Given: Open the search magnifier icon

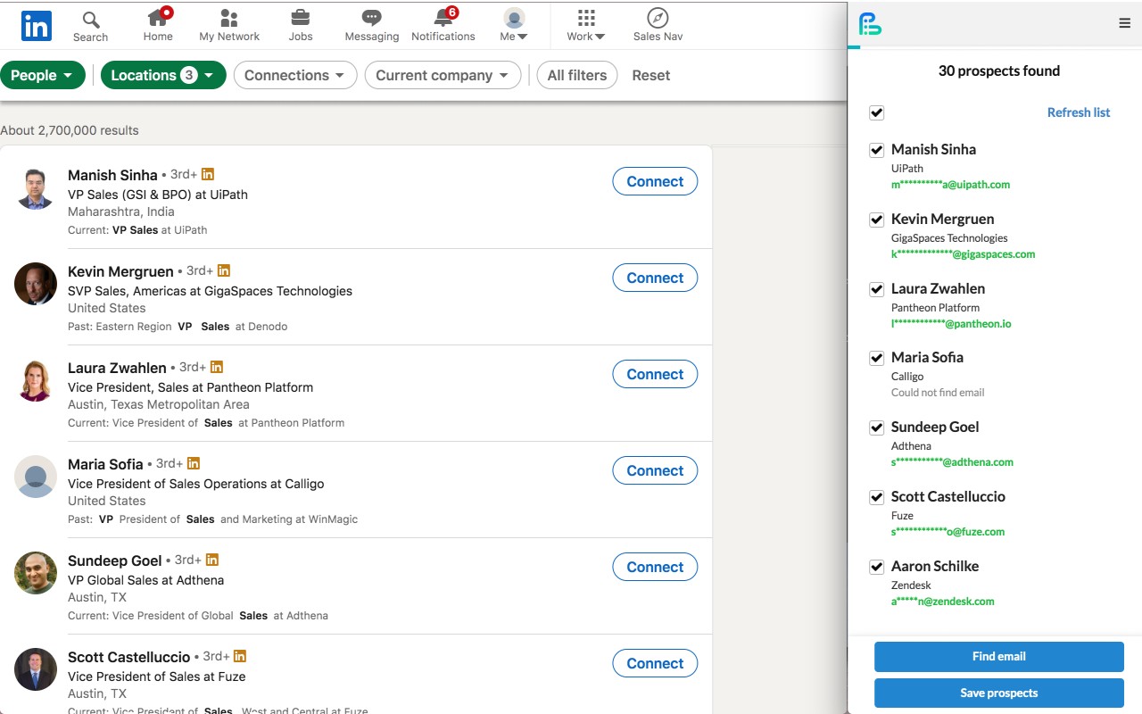Looking at the screenshot, I should coord(90,19).
